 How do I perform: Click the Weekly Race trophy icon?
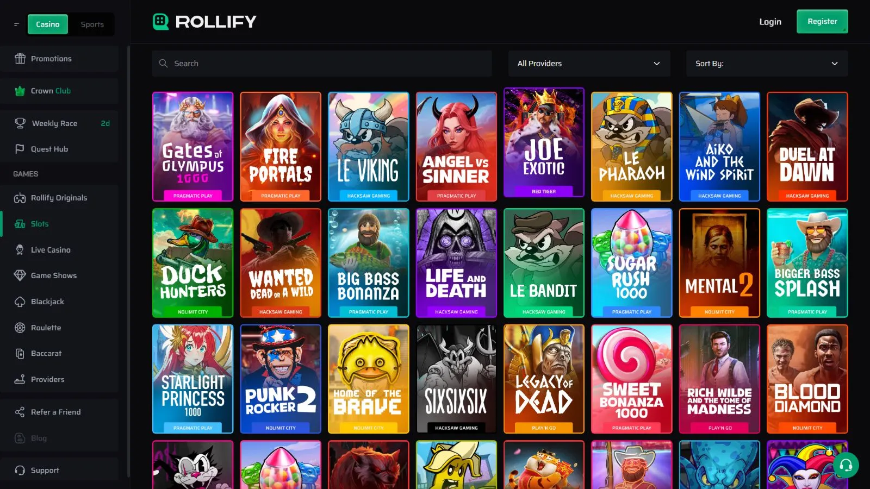point(20,123)
